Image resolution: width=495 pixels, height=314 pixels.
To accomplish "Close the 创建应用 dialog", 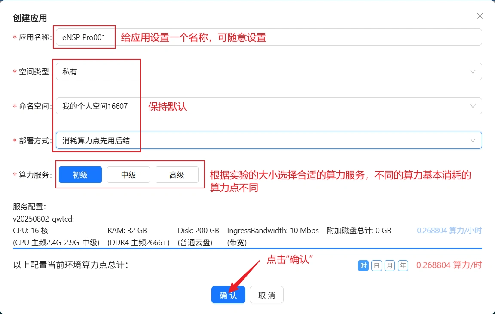I will pos(480,16).
